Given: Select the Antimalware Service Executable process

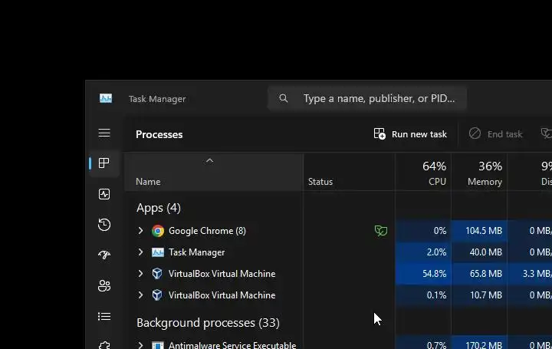Looking at the screenshot, I should [x=232, y=345].
